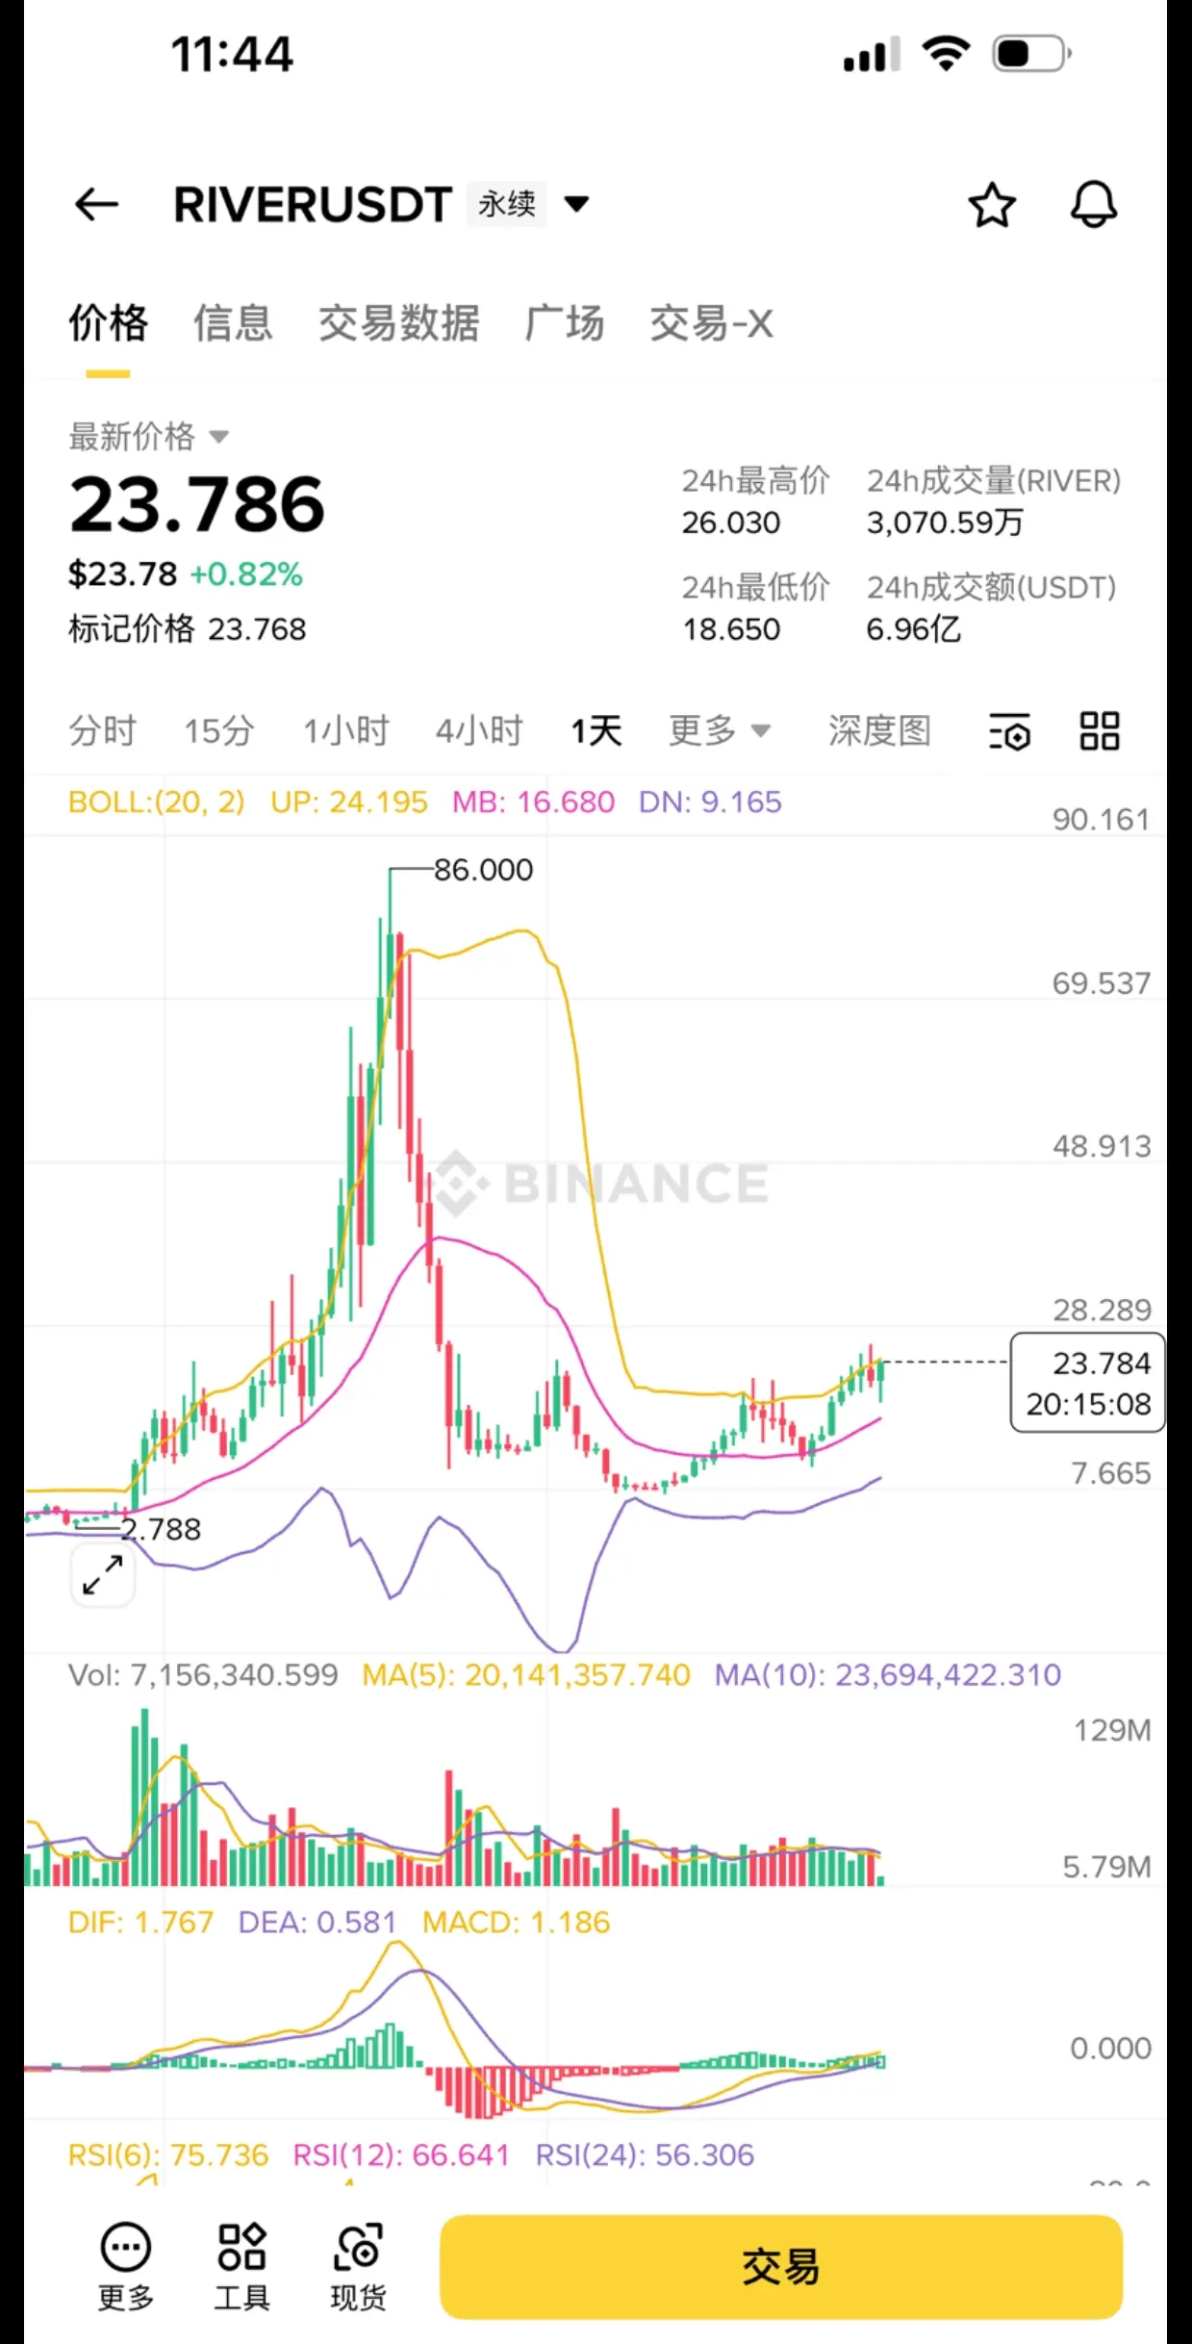Open chart indicator settings icon

tap(1009, 731)
